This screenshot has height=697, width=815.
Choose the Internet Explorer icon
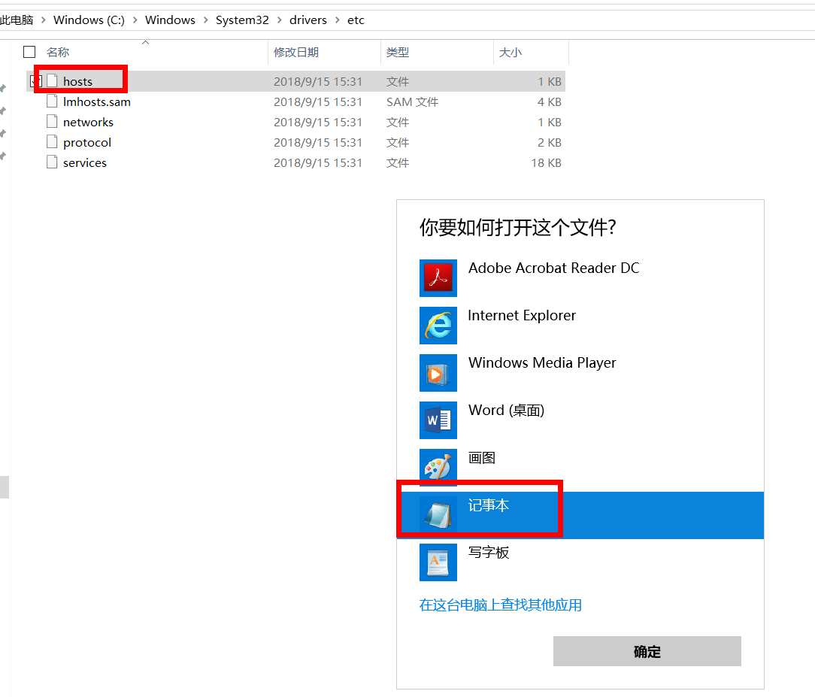(x=438, y=326)
